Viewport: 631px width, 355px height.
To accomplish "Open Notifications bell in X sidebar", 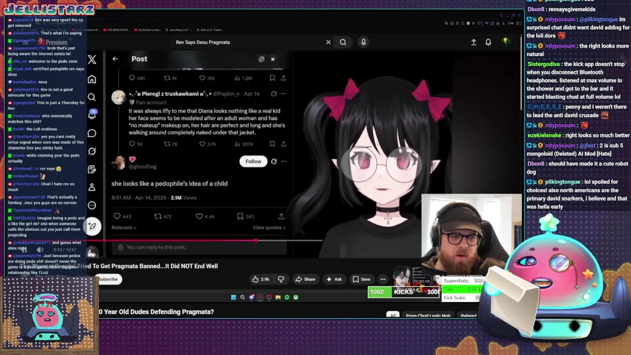I will click(x=92, y=115).
